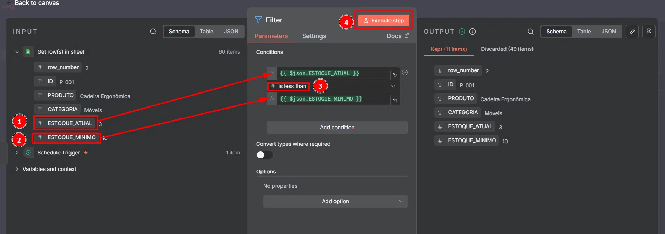Screen dimensions: 665x234
Task: Click the pencil edit output icon
Action: pyautogui.click(x=632, y=32)
